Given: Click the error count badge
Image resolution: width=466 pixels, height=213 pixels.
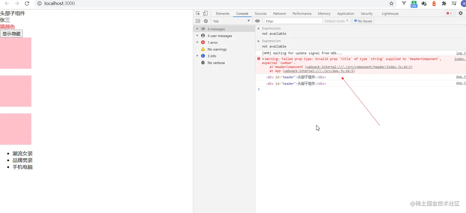Looking at the screenshot, I should 449,13.
